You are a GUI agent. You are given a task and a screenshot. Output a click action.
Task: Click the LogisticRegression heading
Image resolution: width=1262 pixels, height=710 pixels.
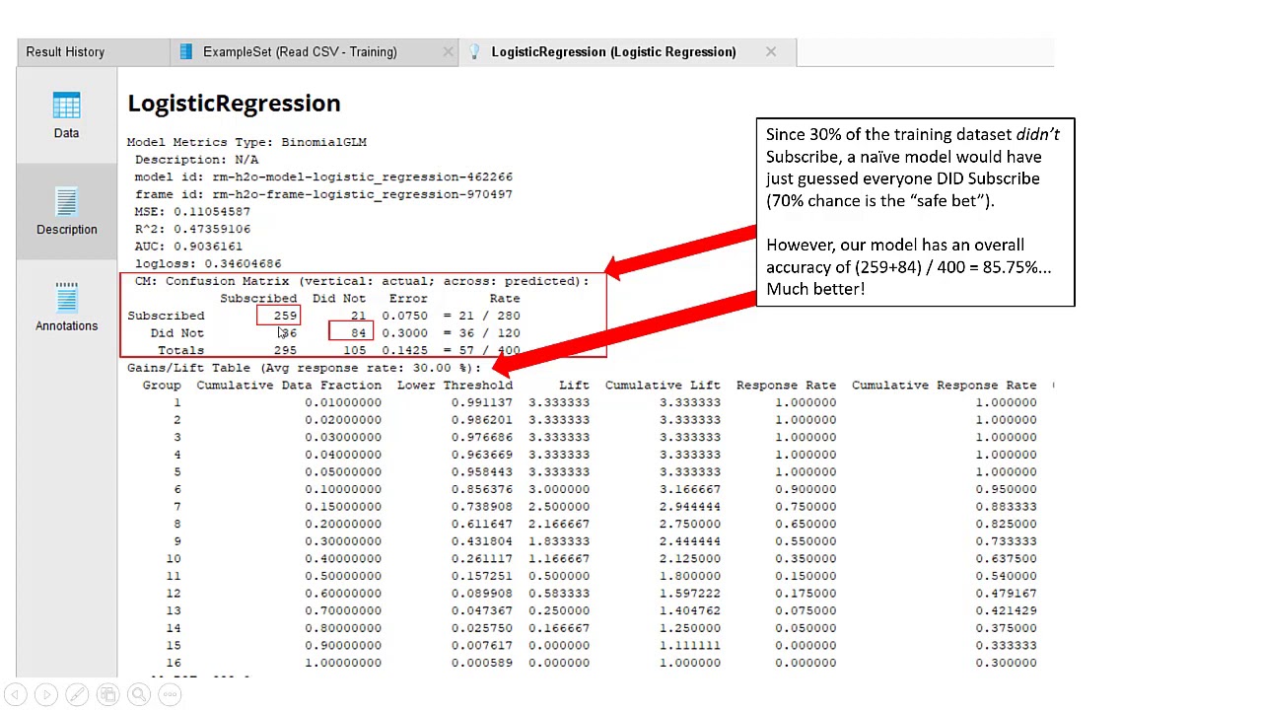point(234,104)
